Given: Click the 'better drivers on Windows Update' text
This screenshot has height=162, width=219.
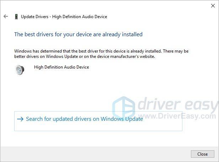Looking at the screenshot, I should tap(46, 56).
